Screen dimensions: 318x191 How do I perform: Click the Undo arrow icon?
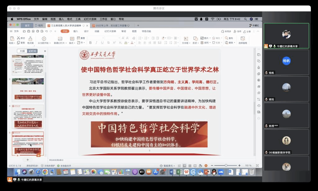point(46,31)
